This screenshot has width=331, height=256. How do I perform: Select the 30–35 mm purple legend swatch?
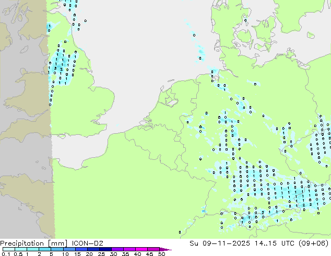117,249
